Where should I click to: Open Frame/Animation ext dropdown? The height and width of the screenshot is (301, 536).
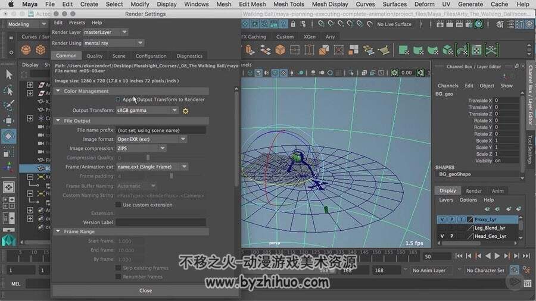(x=152, y=167)
